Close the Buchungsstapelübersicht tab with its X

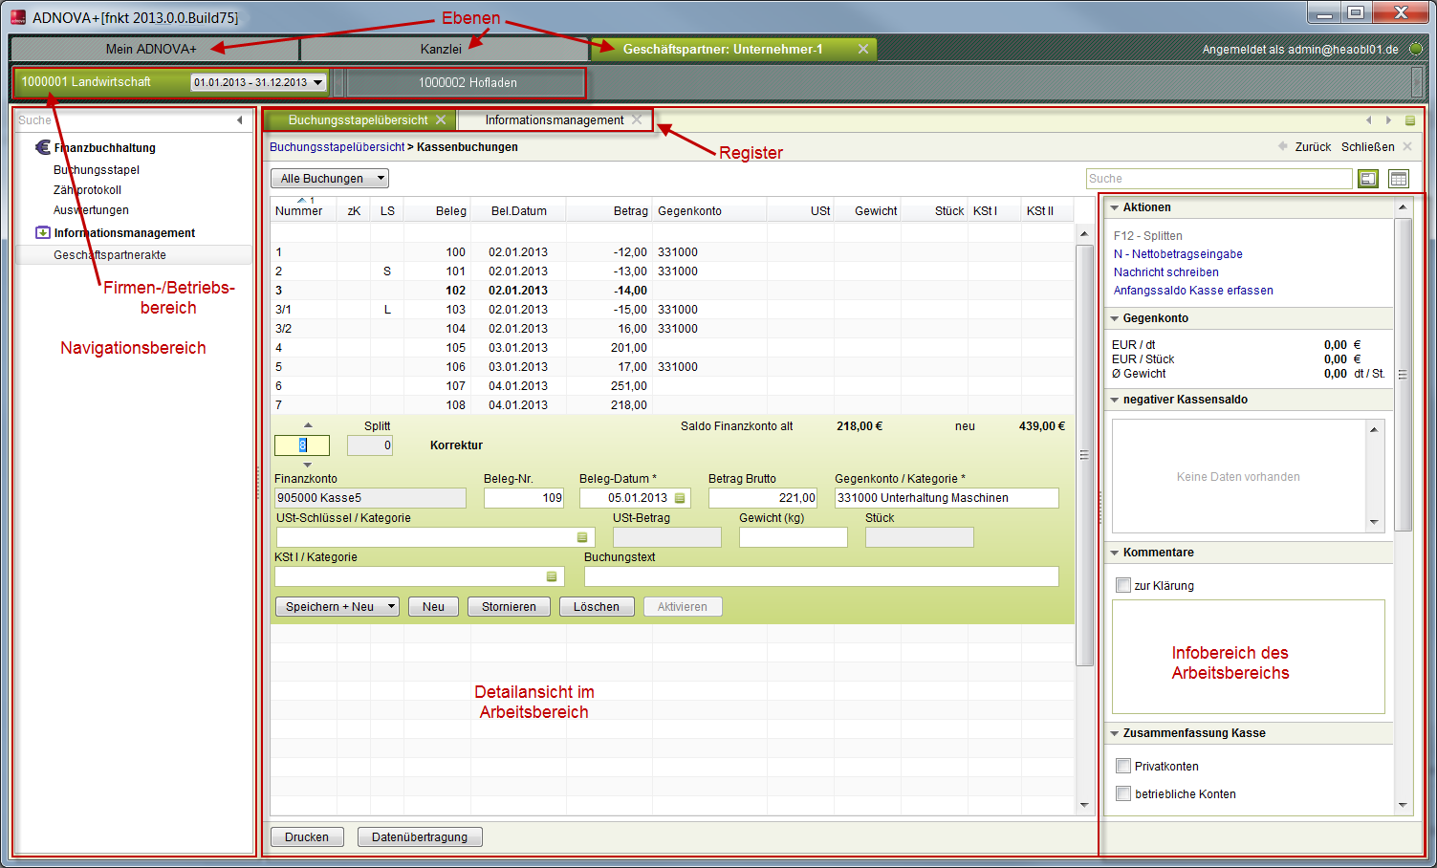[x=441, y=120]
